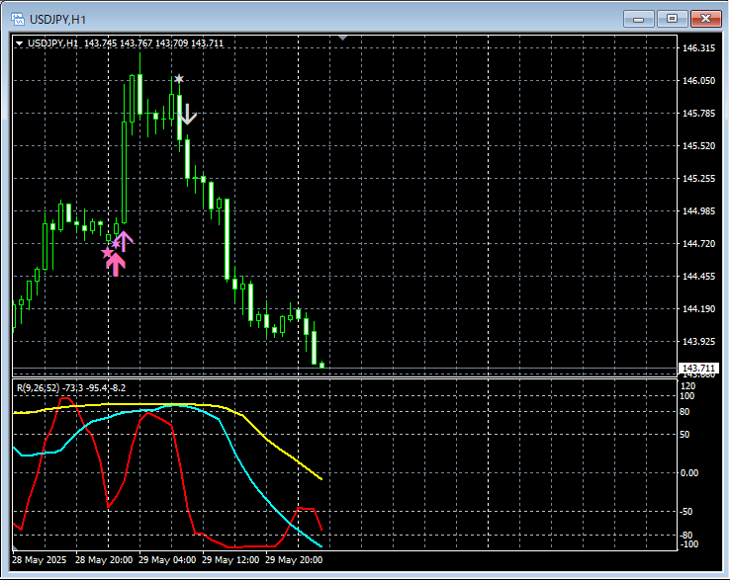Viewport: 730px width, 580px height.
Task: Click the USDJPY,H1 window title text
Action: [x=57, y=20]
